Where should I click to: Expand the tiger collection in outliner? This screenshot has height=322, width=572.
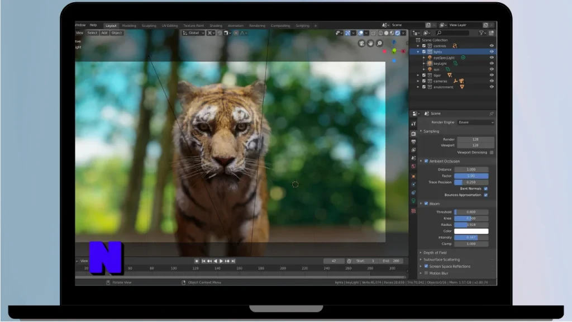coord(418,75)
